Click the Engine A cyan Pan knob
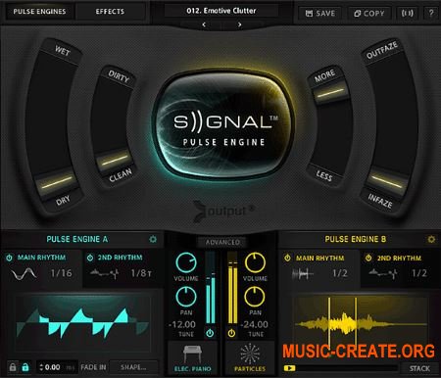Viewport: 441px width, 378px height. point(186,297)
